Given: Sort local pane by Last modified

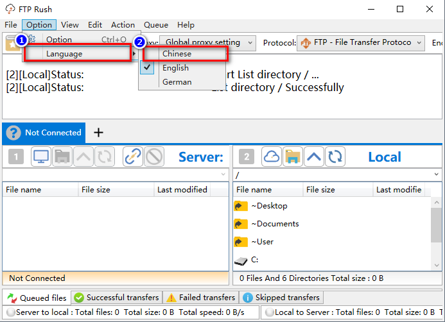Looking at the screenshot, I should [399, 190].
